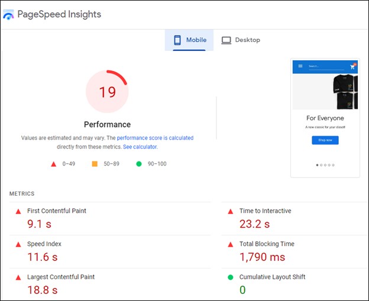The image size is (369, 301).
Task: Click the Total Blocking Time label
Action: (x=267, y=244)
